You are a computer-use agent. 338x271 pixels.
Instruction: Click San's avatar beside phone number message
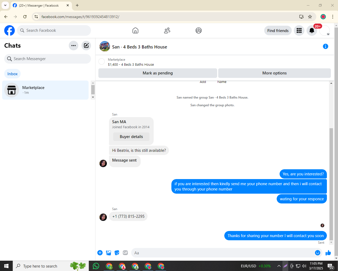[x=103, y=217]
